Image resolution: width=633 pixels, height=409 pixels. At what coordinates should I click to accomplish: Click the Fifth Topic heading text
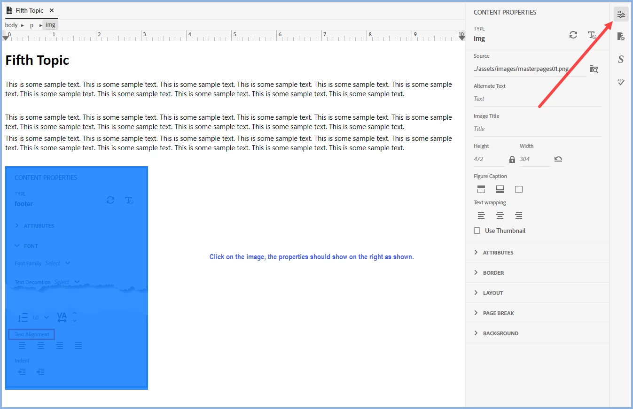tap(37, 60)
